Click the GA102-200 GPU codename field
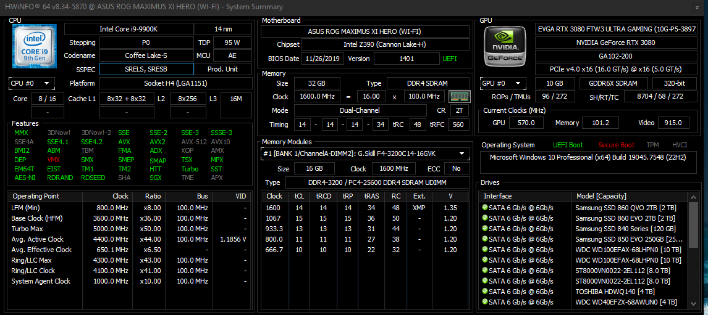Image resolution: width=708 pixels, height=315 pixels. click(x=616, y=55)
